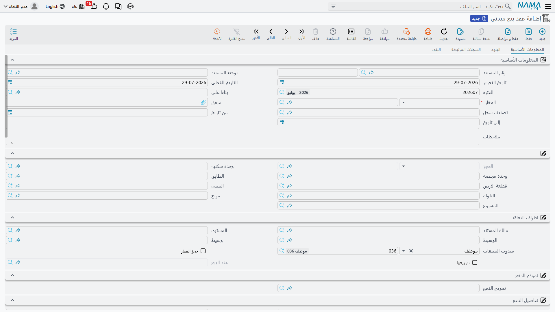Image resolution: width=555 pixels, height=312 pixels.
Task: Click the NAMA ERP logo
Action: [x=529, y=6]
